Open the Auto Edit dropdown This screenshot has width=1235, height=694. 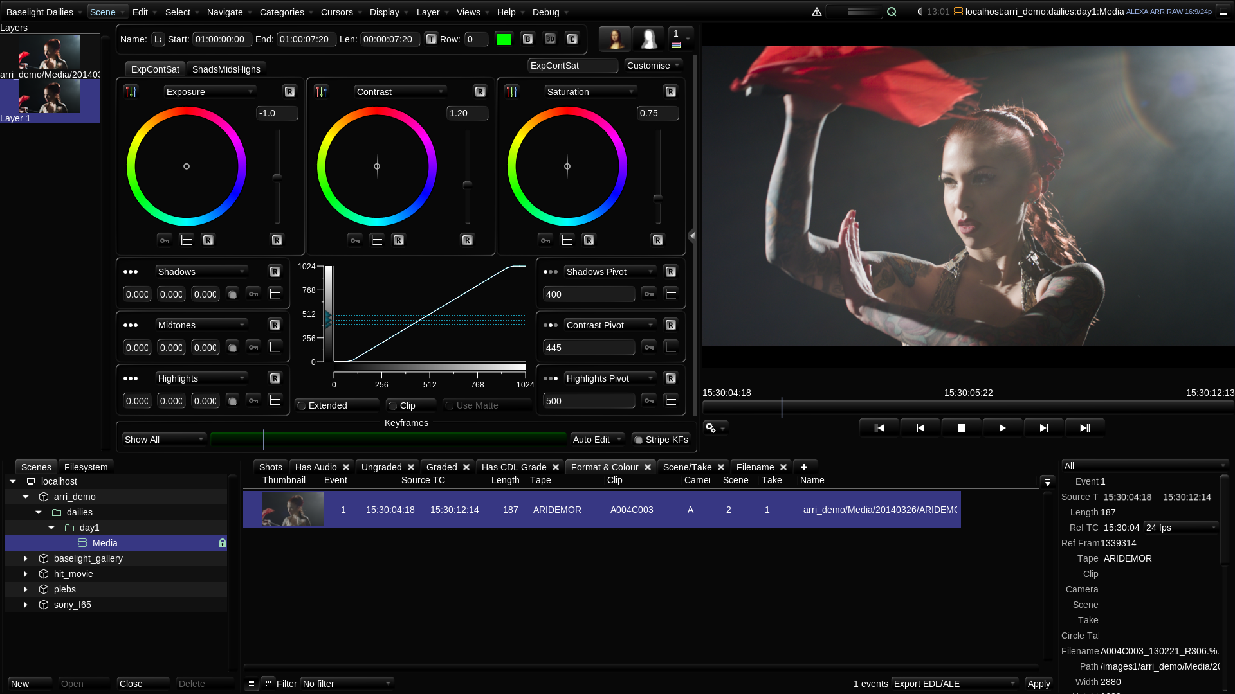coord(598,440)
